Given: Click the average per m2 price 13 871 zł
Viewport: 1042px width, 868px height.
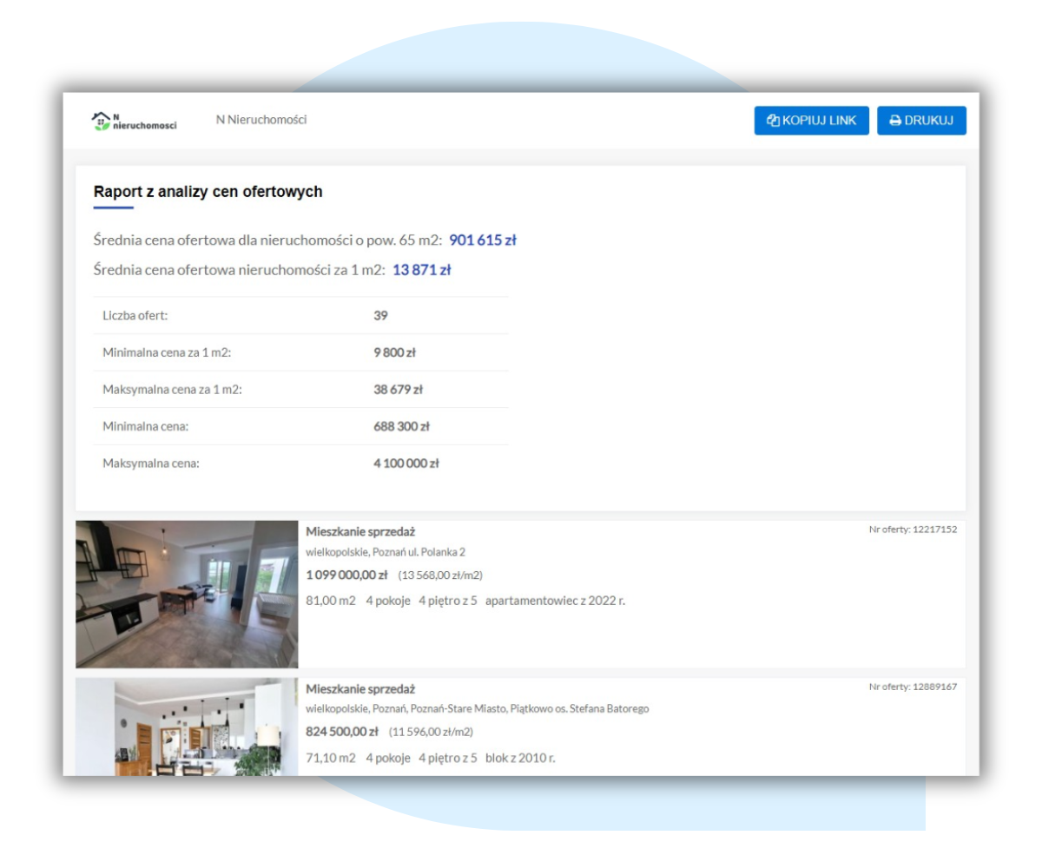Looking at the screenshot, I should click(421, 270).
